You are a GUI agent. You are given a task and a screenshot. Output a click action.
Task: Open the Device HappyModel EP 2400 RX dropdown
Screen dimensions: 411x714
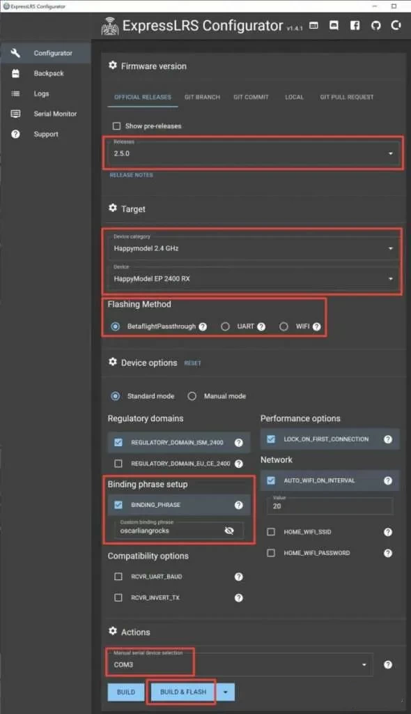[254, 278]
